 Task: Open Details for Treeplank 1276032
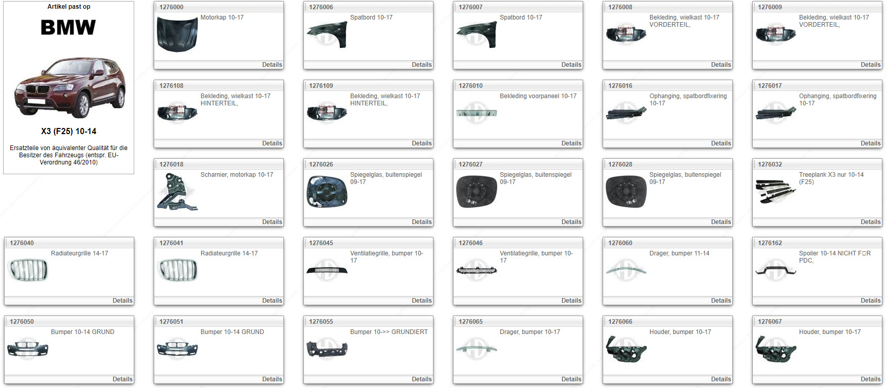point(871,222)
